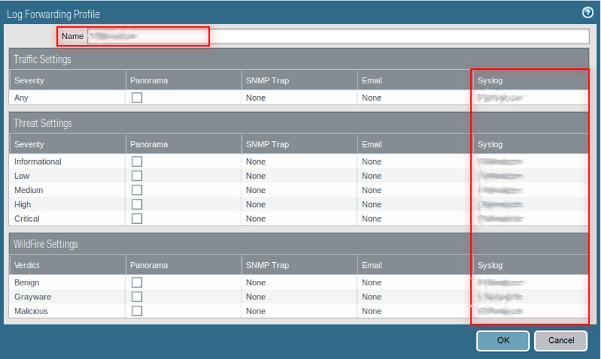
Task: Enable Panorama for Grayware verdict
Action: click(137, 297)
